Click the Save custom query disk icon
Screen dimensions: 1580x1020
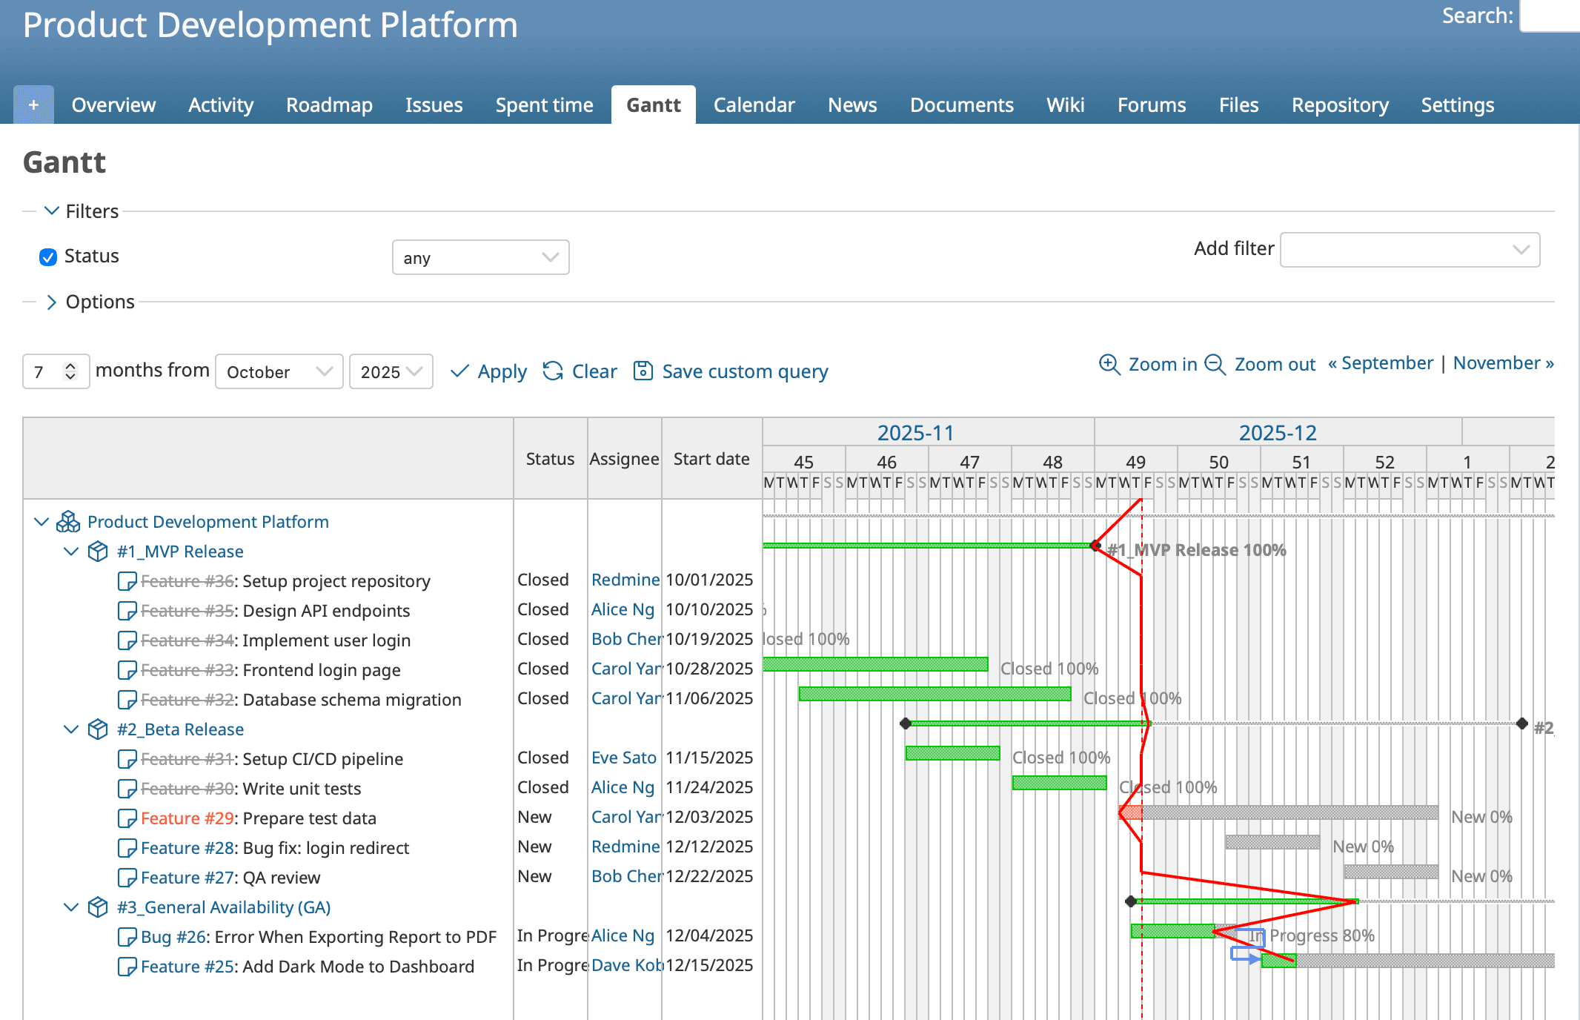[642, 371]
